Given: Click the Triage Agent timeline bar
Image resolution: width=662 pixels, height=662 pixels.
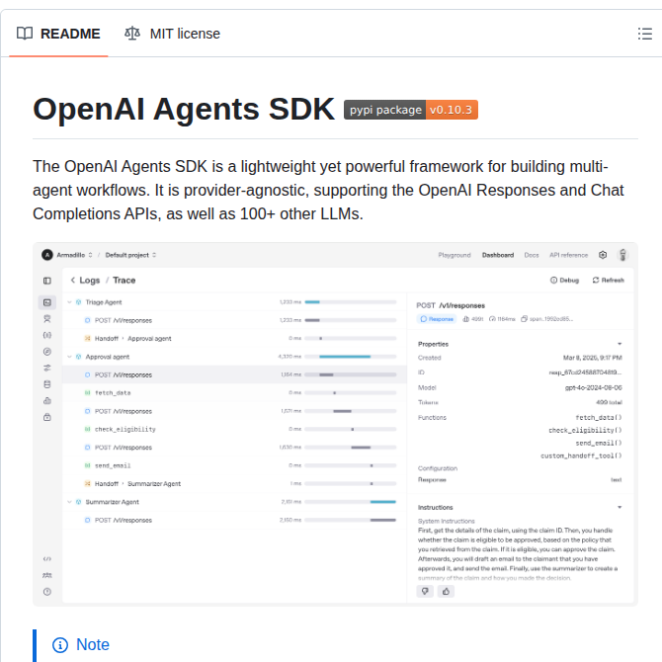Looking at the screenshot, I should pos(312,302).
